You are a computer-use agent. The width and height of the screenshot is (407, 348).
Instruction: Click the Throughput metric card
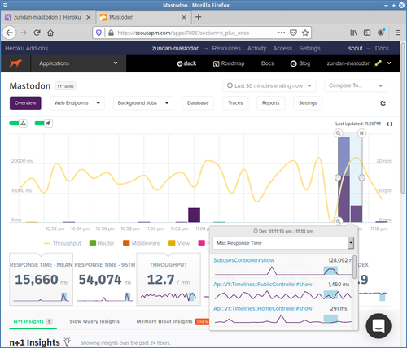pos(168,279)
